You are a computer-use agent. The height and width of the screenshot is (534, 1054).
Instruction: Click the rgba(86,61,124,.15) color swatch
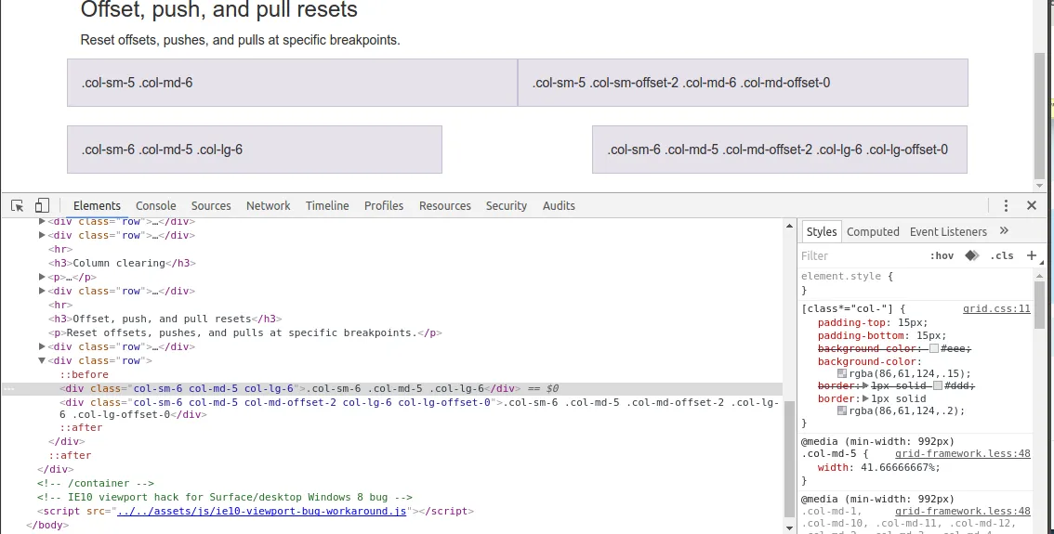pos(841,374)
